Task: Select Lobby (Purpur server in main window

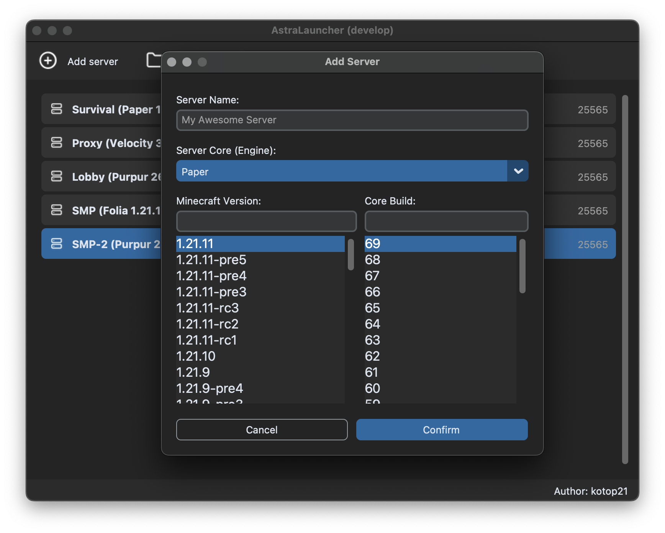Action: coord(102,177)
